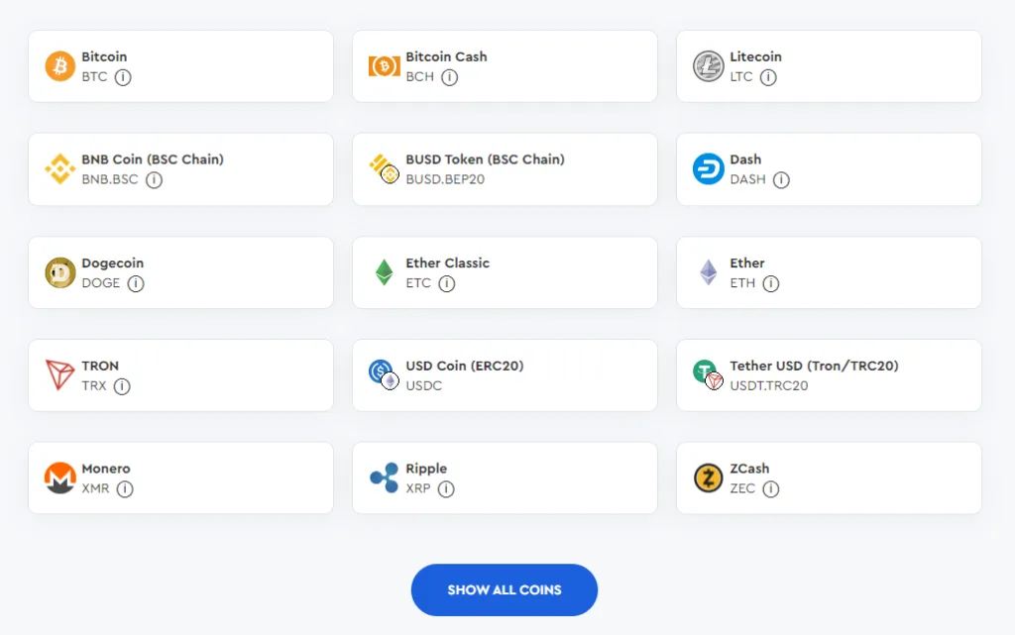Open info icon next to ETH
Viewport: 1015px width, 635px height.
771,283
